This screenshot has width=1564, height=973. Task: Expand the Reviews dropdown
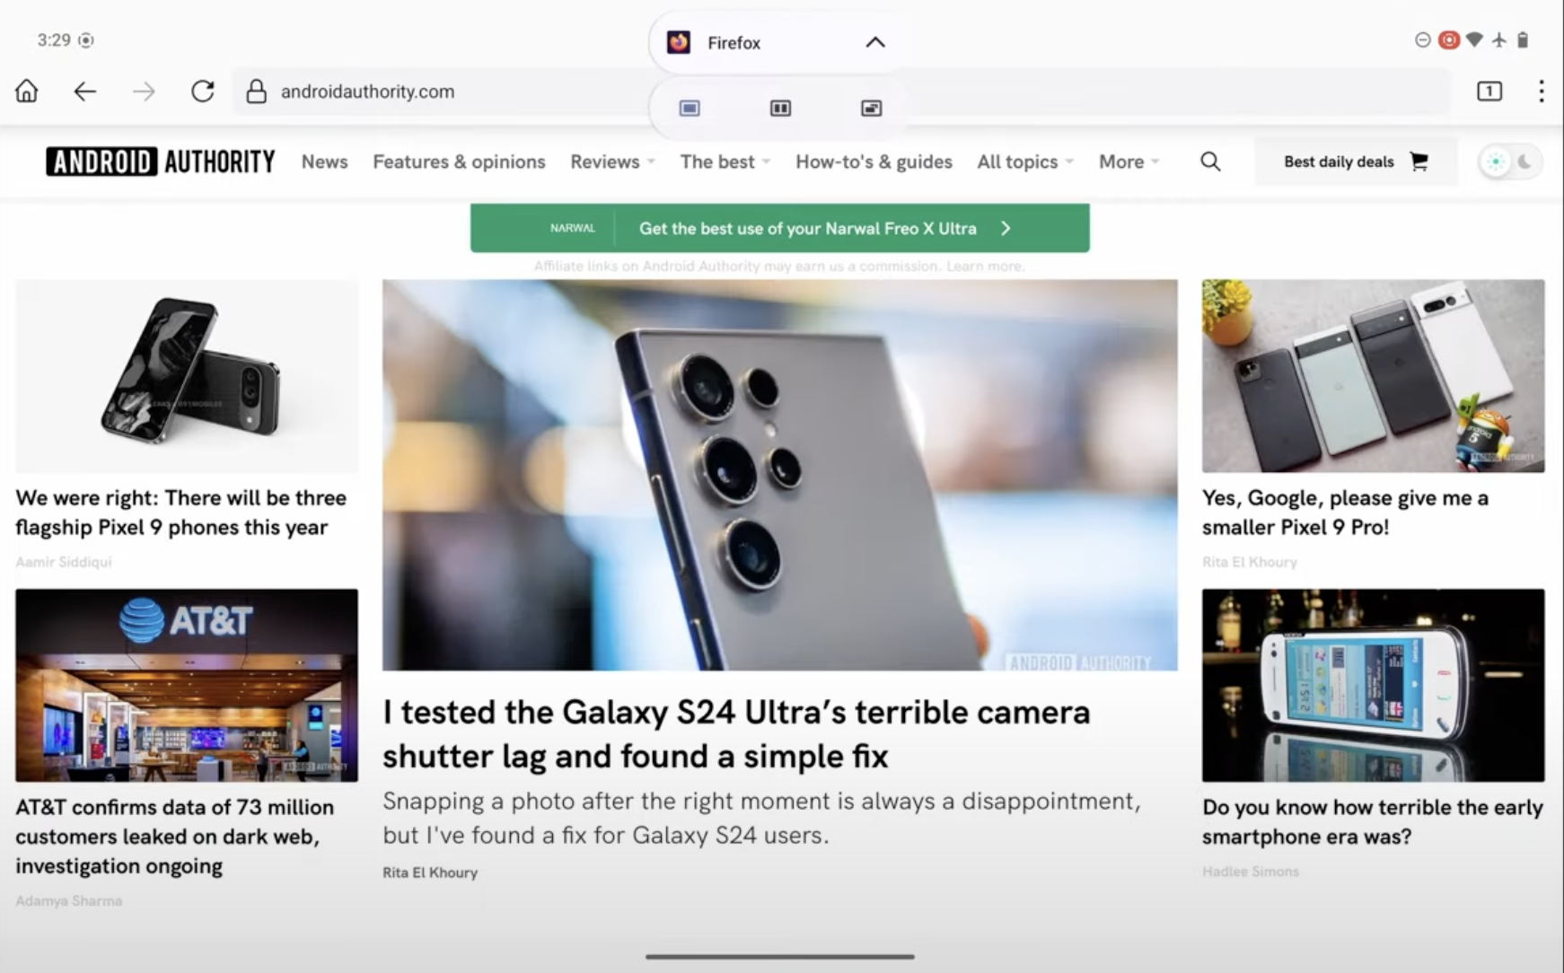(x=612, y=162)
